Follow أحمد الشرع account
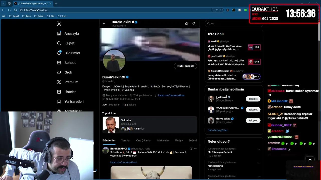 253,99
